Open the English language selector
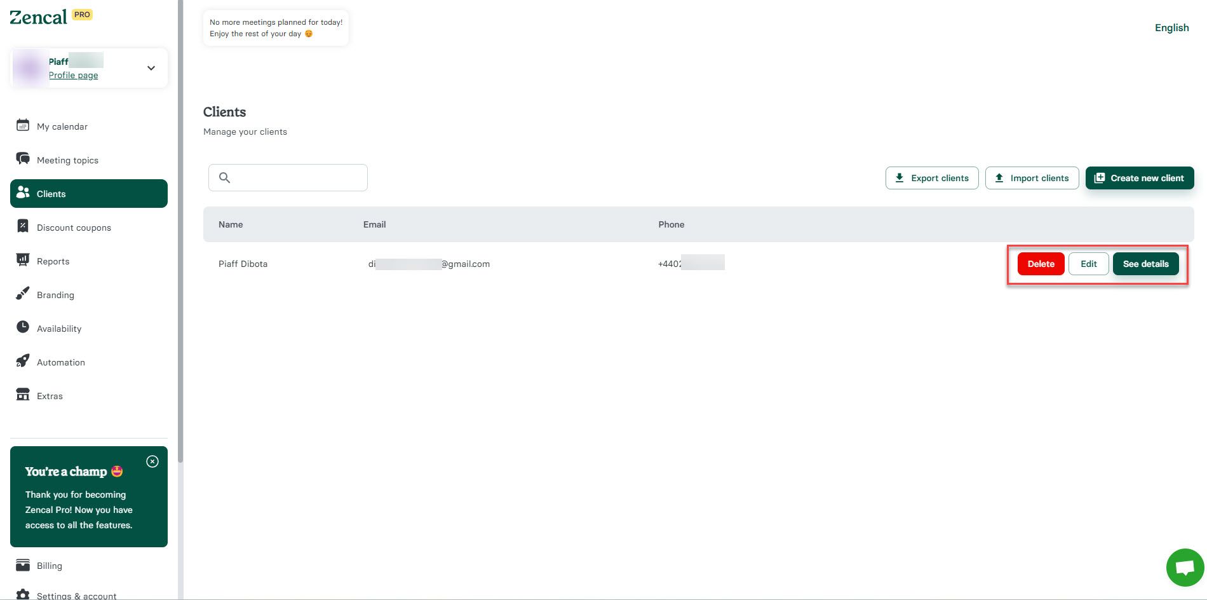Image resolution: width=1207 pixels, height=600 pixels. (x=1171, y=27)
